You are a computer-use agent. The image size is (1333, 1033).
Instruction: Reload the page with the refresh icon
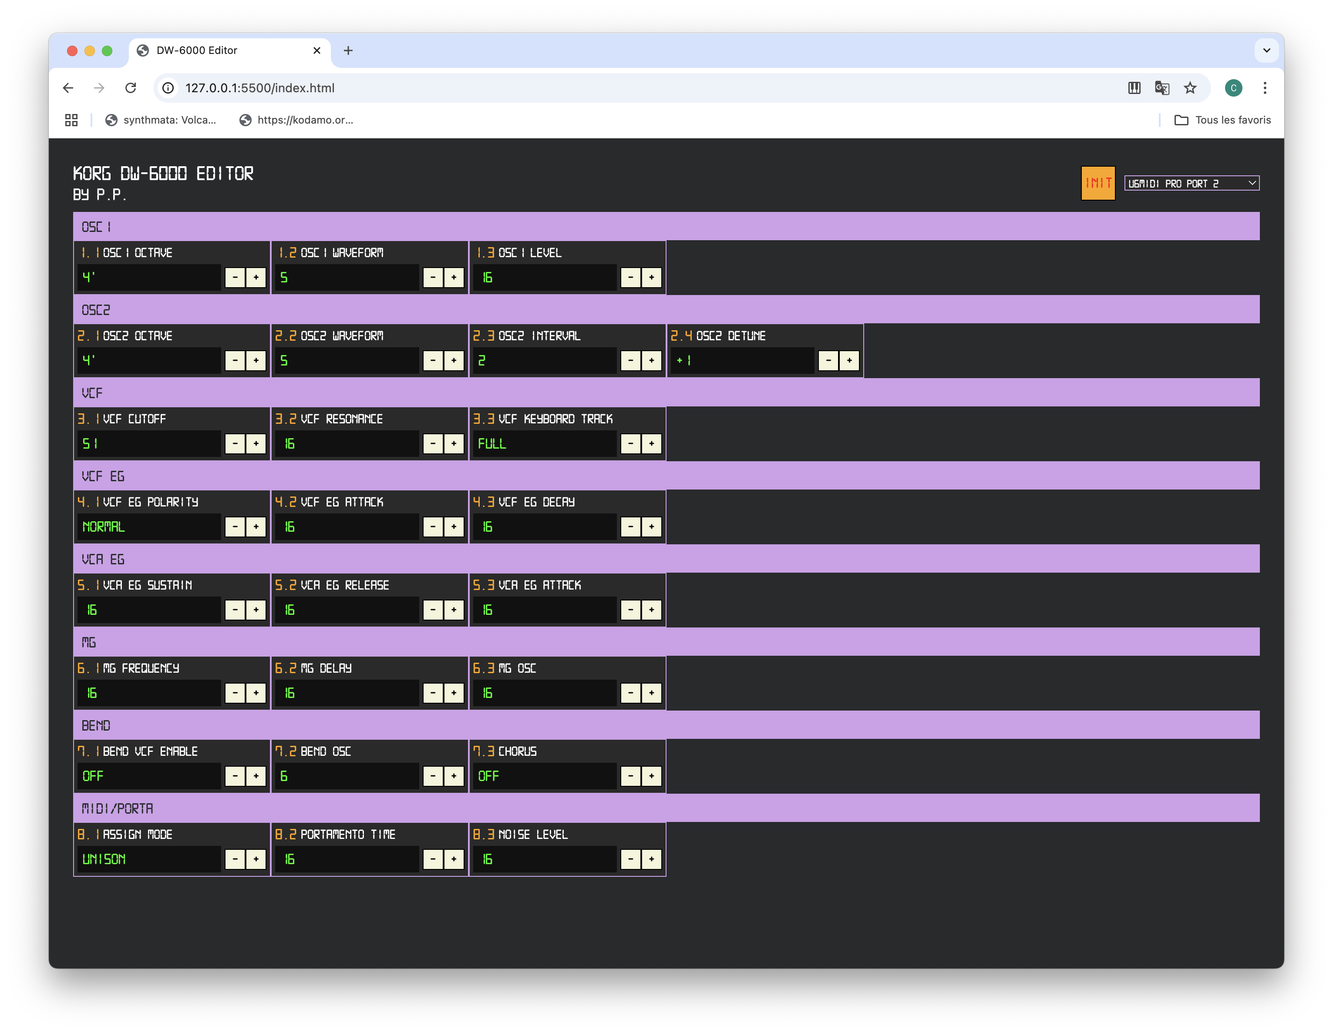pos(131,88)
